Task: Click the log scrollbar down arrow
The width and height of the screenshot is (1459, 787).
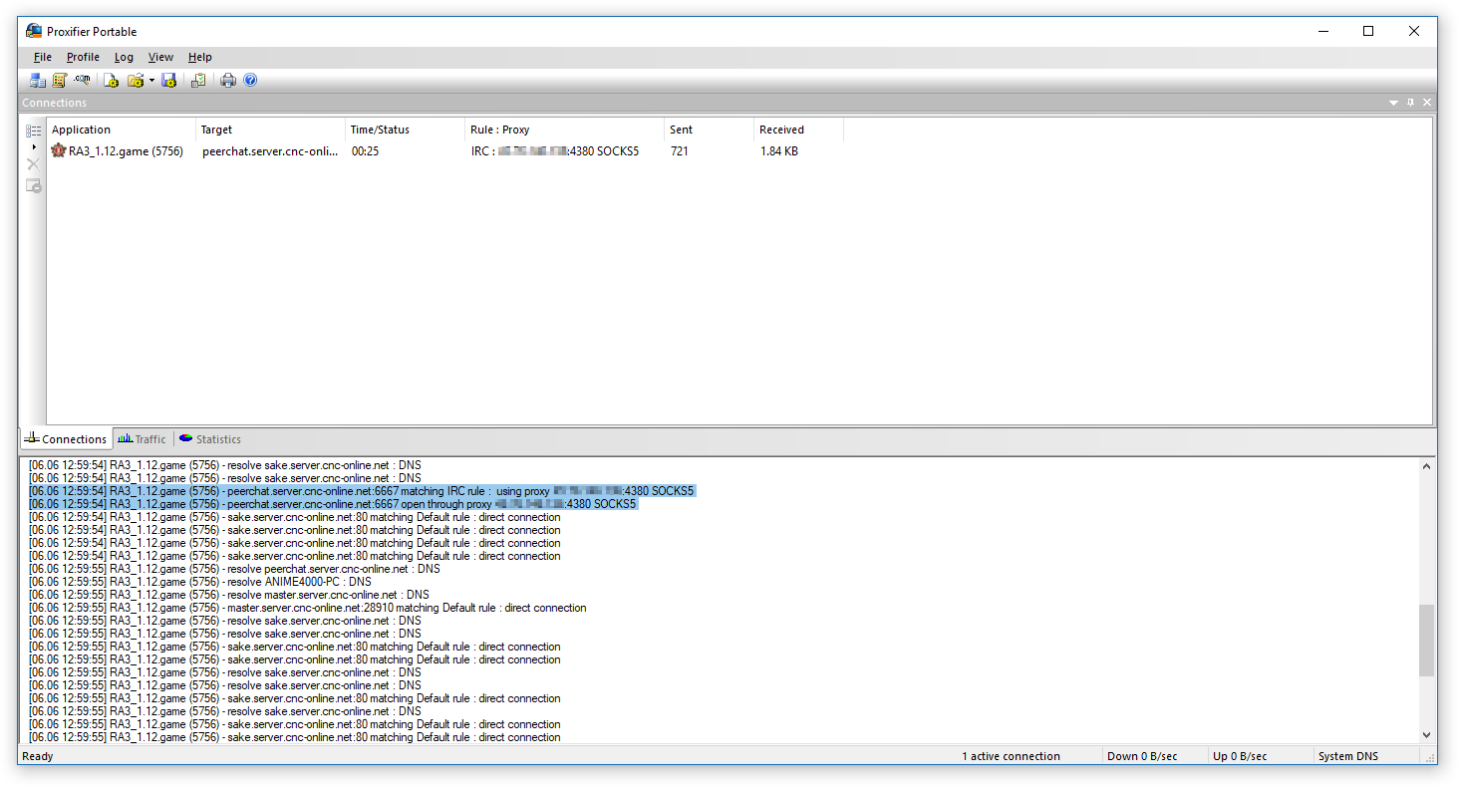Action: point(1427,735)
